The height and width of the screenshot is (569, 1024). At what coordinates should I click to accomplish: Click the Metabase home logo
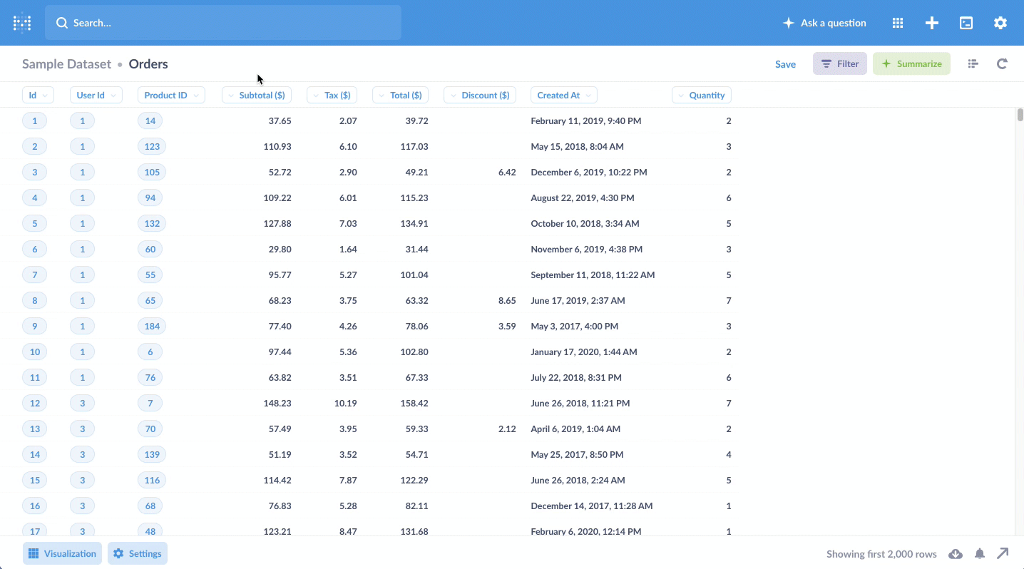[x=22, y=23]
